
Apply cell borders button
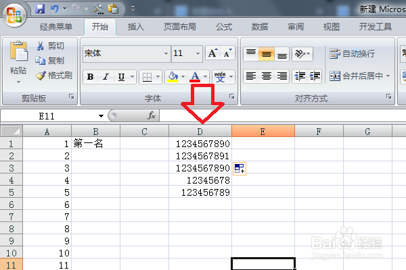(x=147, y=77)
